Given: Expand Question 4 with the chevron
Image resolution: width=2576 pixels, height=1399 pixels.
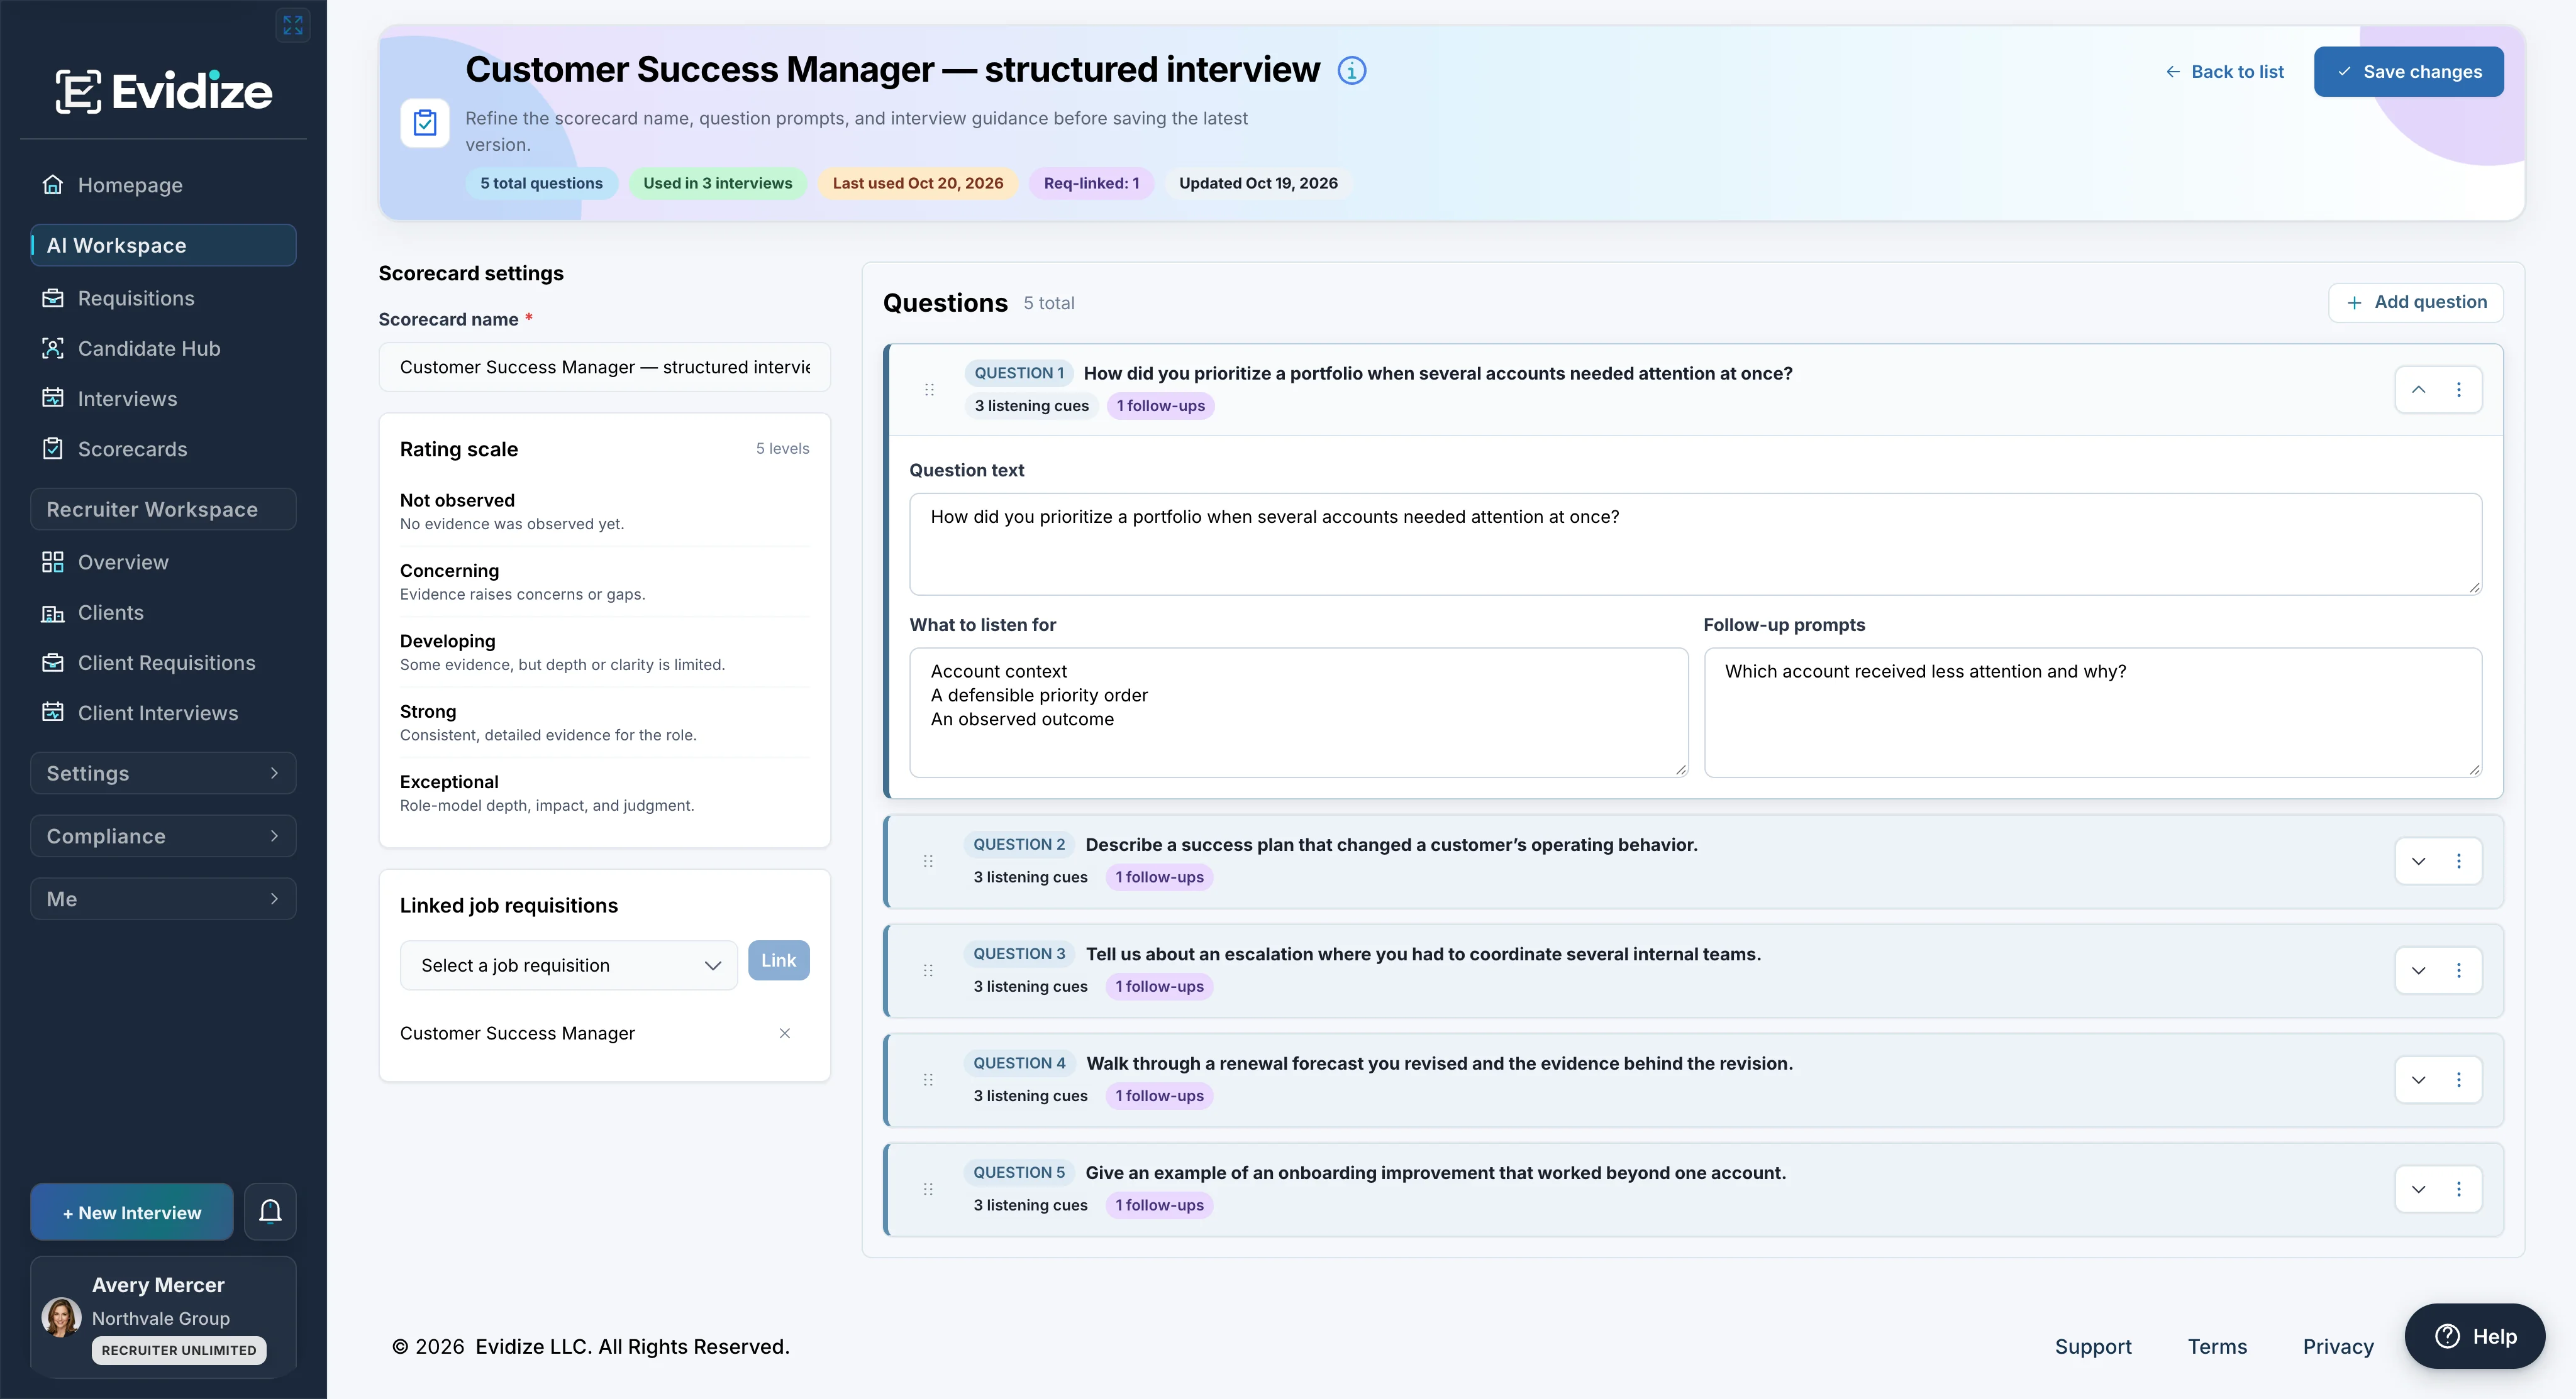Looking at the screenshot, I should (x=2418, y=1079).
